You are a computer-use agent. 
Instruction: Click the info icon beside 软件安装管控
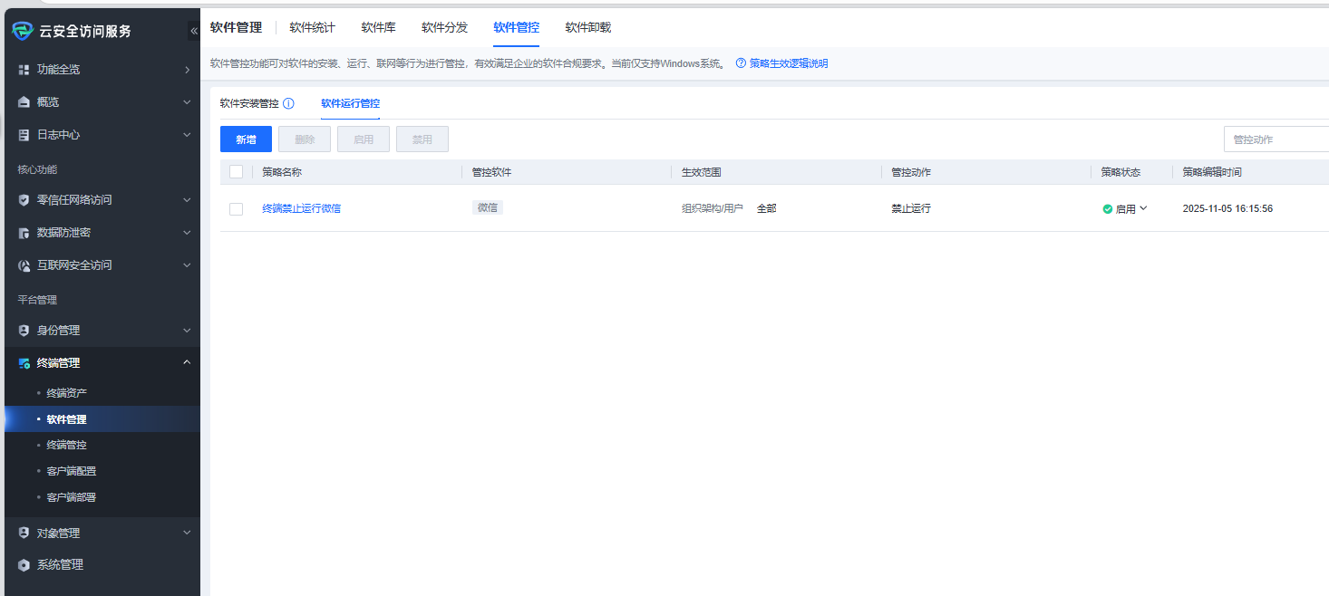(x=288, y=103)
